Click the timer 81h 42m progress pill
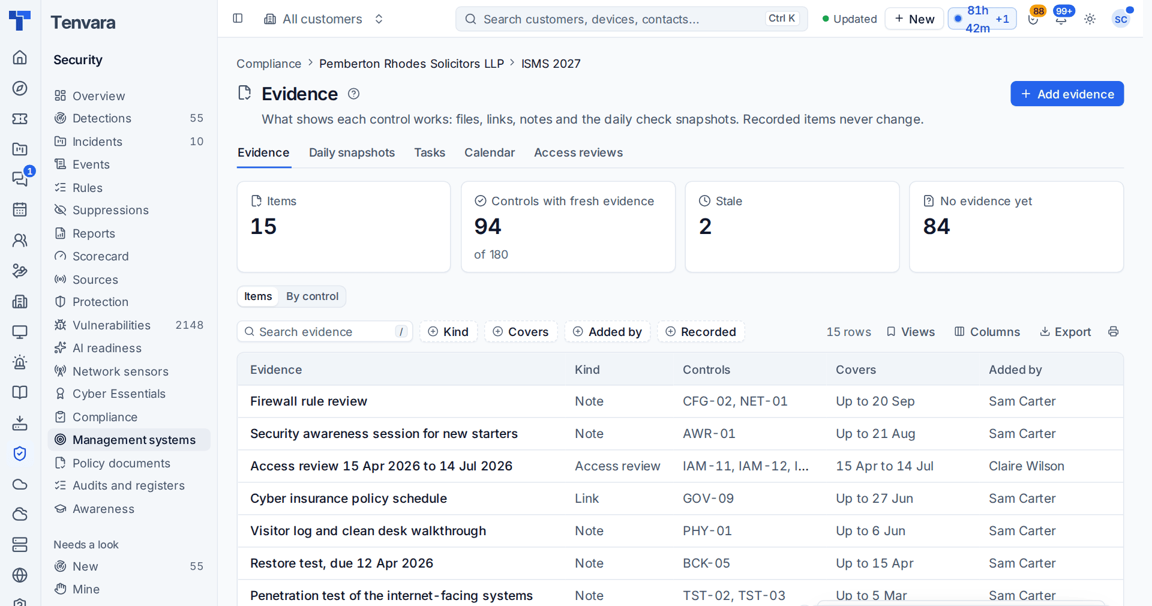Screen dimensions: 1152x606 pyautogui.click(x=982, y=19)
